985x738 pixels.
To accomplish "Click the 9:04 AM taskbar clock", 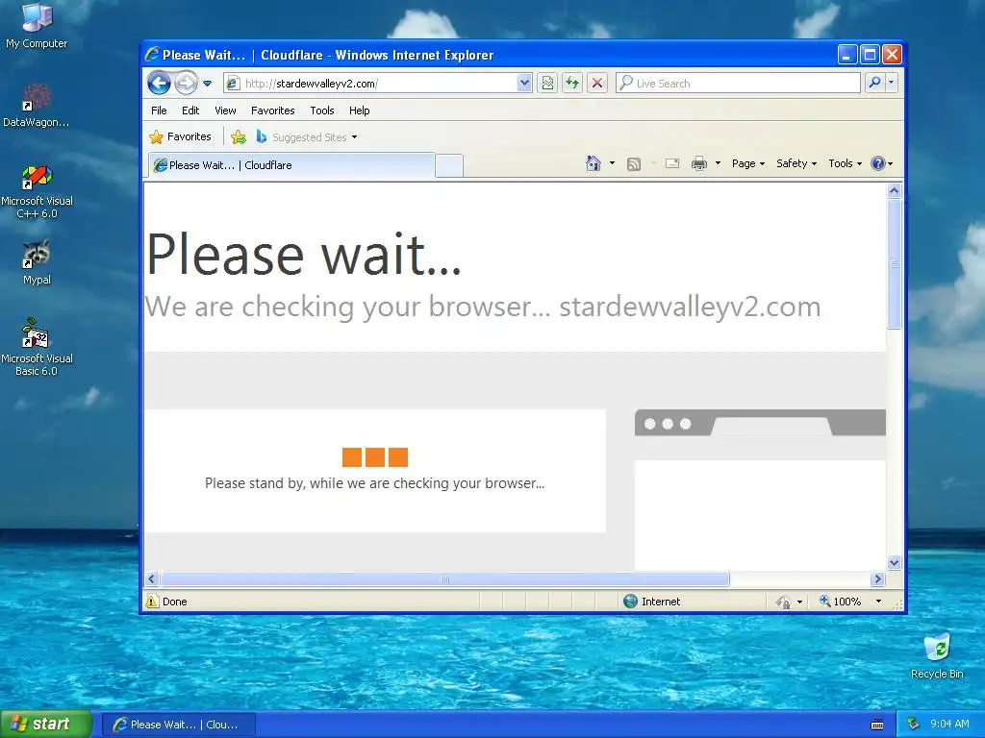I will point(949,725).
